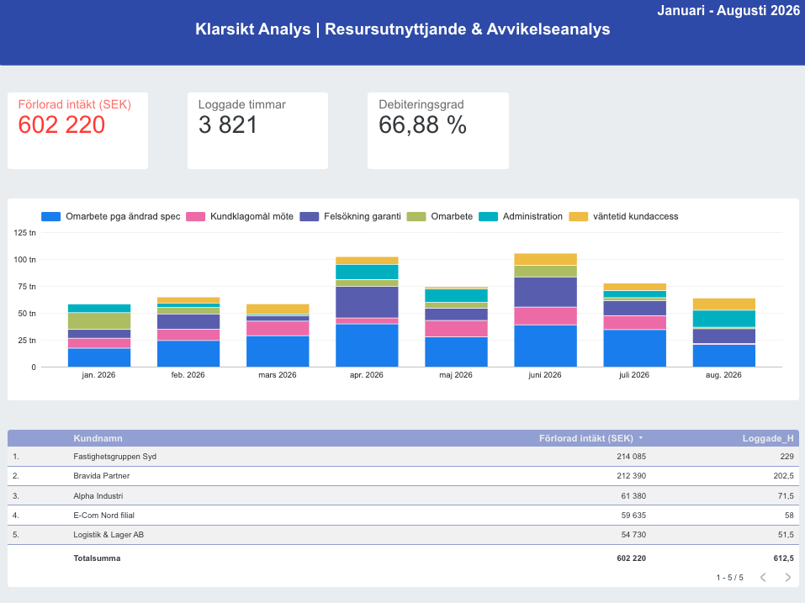Click the feb. 2026 axis label

pos(188,375)
